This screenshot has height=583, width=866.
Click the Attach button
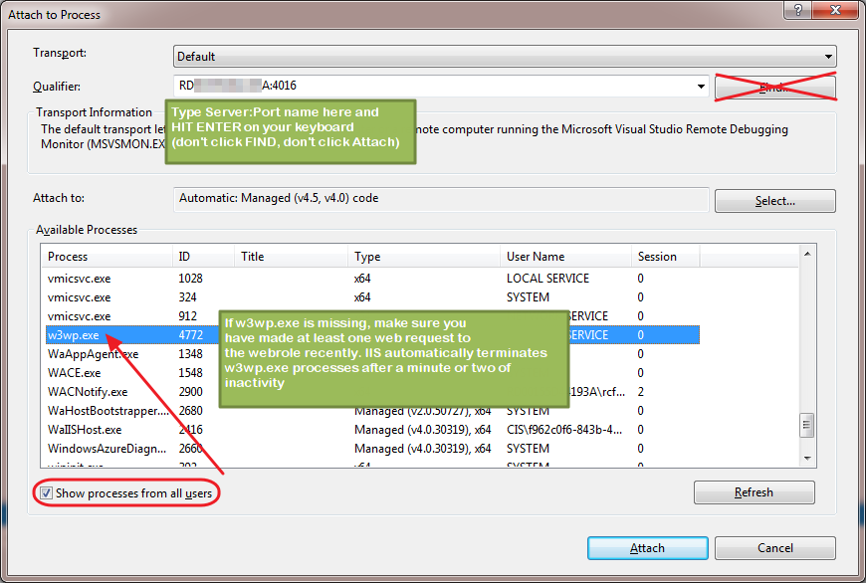pos(647,547)
